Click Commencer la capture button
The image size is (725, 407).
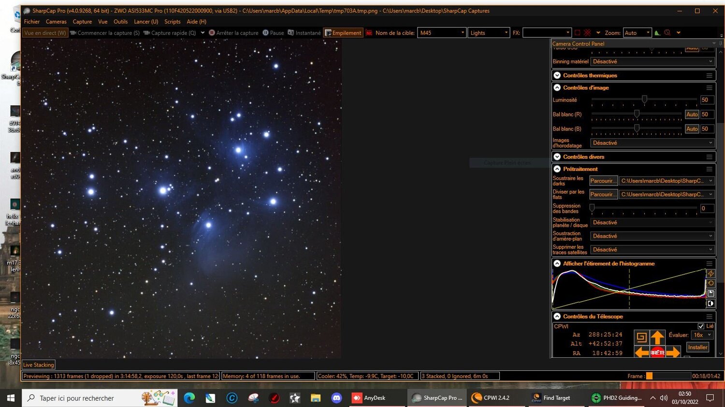tap(105, 33)
